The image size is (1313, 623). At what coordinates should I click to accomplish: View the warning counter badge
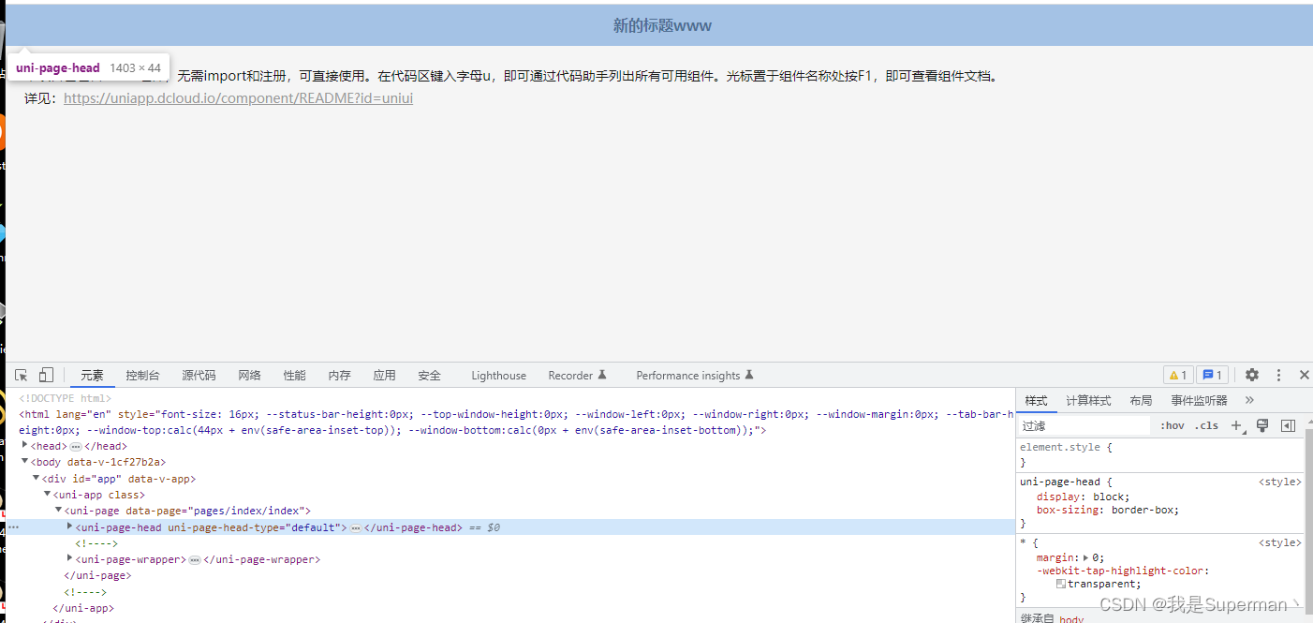tap(1177, 375)
